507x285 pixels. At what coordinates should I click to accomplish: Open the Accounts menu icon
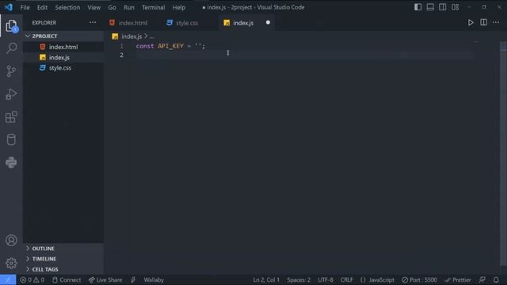point(11,241)
